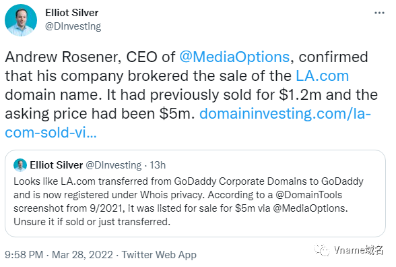Click the Twitter Web App source label

pos(159,255)
